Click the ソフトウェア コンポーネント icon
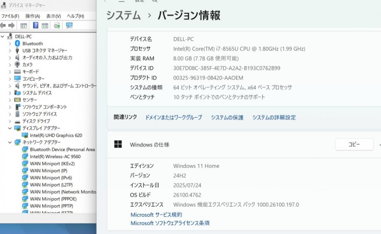The height and width of the screenshot is (234, 381). coord(18,107)
